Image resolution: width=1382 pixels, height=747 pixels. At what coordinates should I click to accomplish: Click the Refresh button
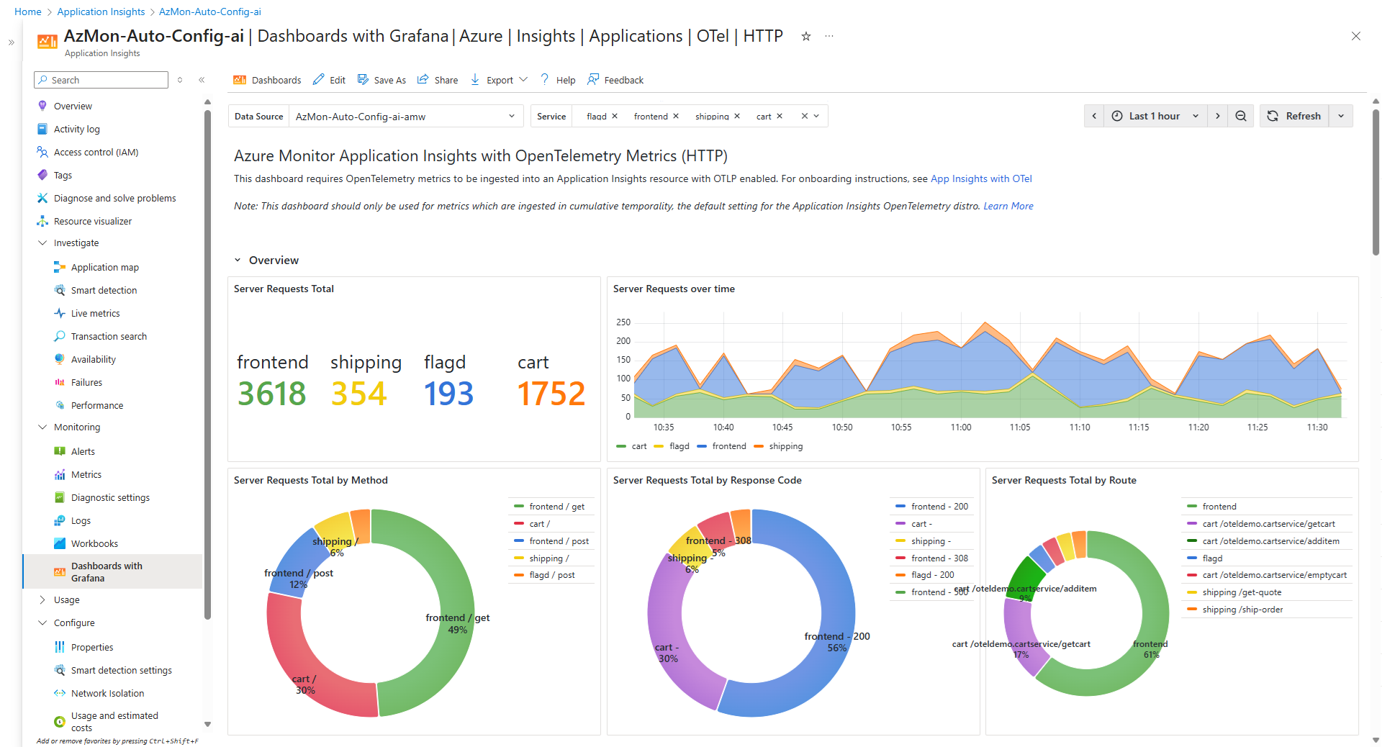pyautogui.click(x=1294, y=116)
